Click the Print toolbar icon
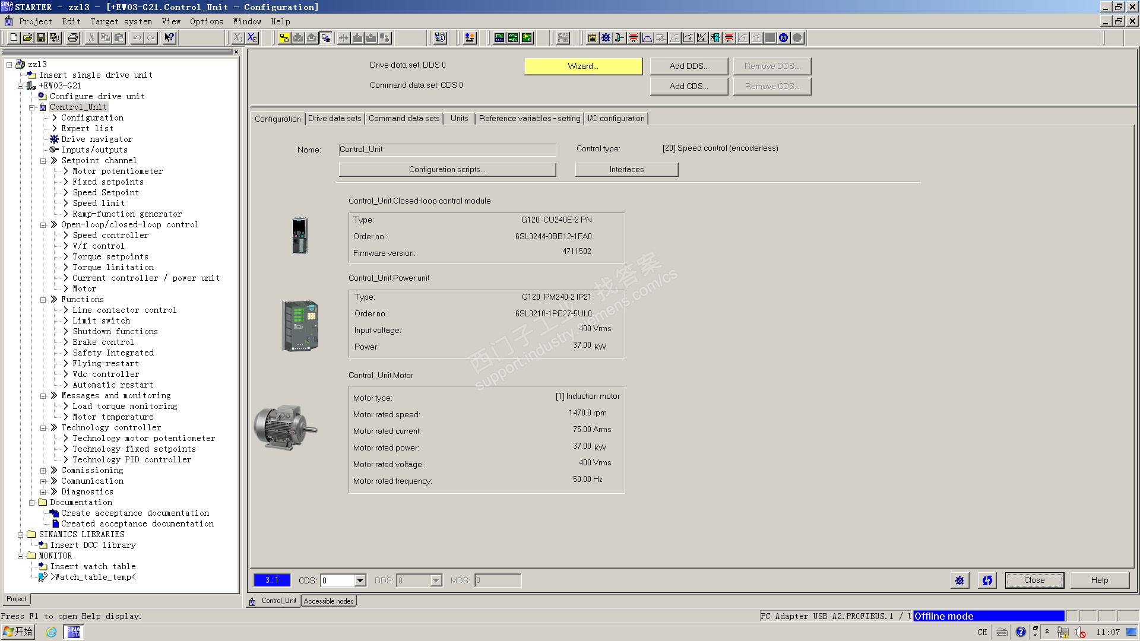 [x=73, y=38]
